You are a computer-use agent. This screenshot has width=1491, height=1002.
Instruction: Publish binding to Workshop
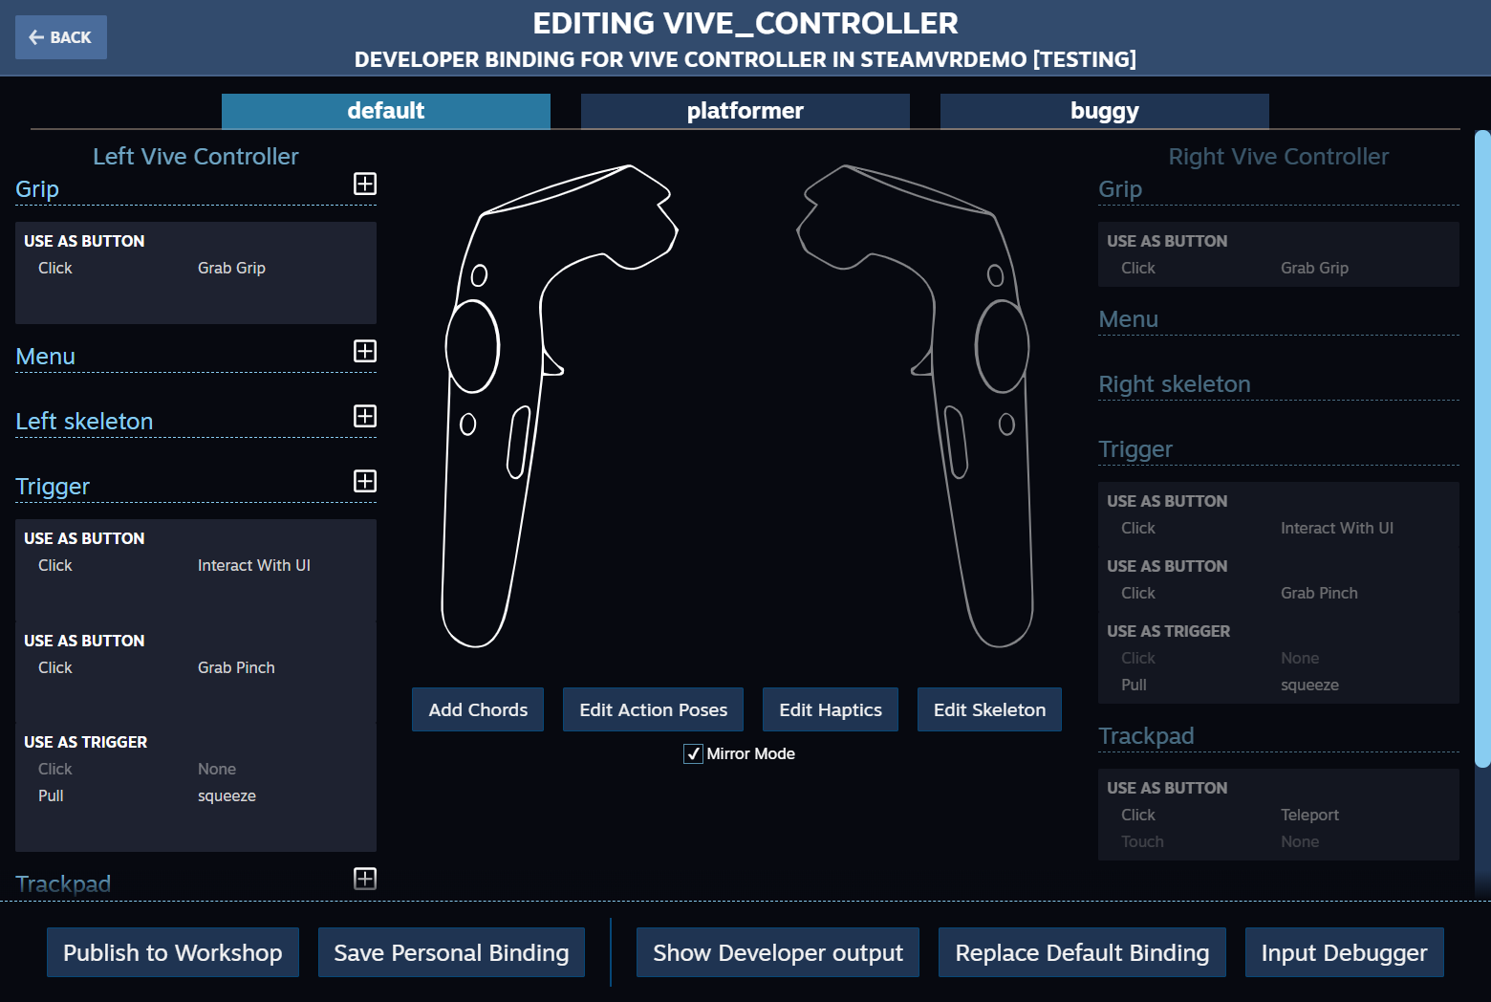(173, 952)
